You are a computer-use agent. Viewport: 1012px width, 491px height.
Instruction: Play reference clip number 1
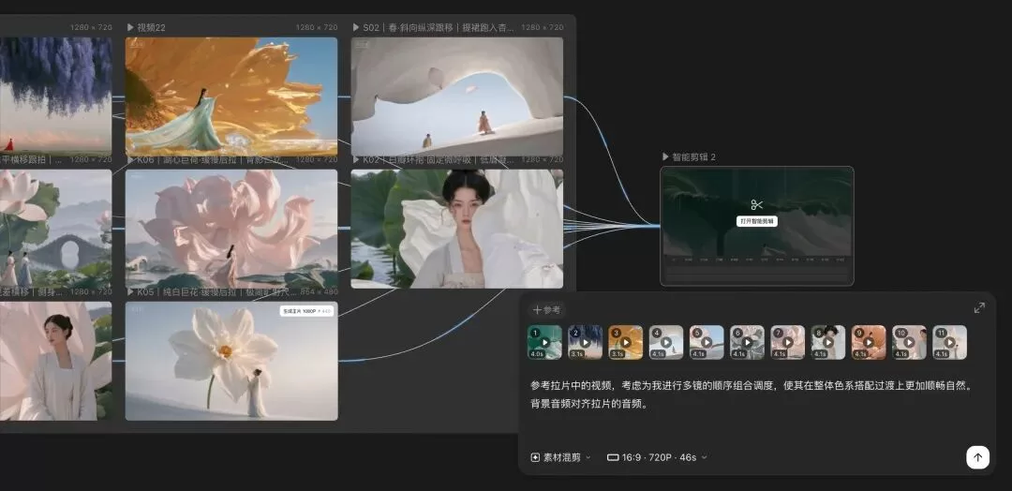pos(544,342)
